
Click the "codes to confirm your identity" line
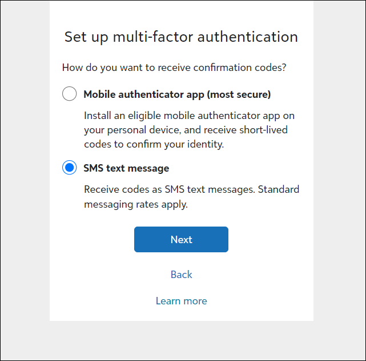coord(154,144)
